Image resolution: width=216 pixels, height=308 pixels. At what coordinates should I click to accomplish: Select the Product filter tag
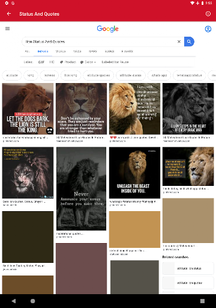[68, 62]
